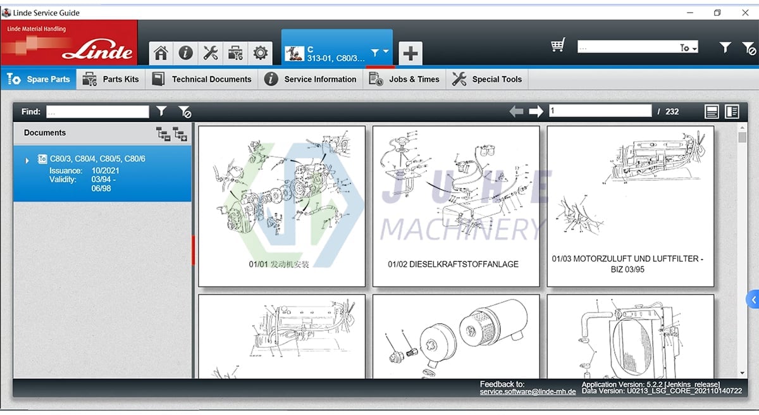Viewport: 759px width, 415px height.
Task: Open the Jobs & Times tab
Action: 414,79
